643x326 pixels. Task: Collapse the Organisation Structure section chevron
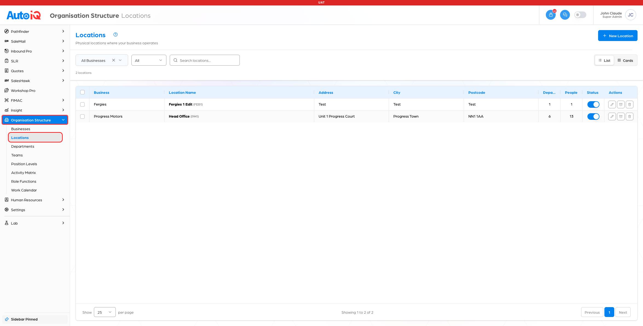pyautogui.click(x=63, y=120)
